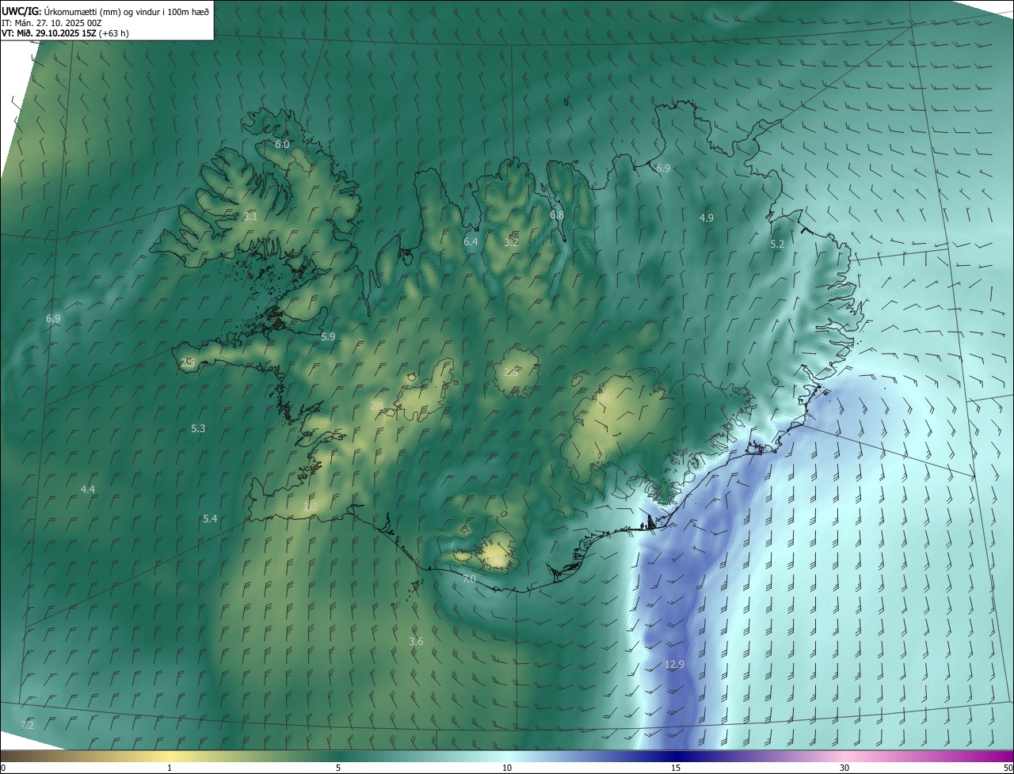The image size is (1014, 774).
Task: Click the 2.1 value beside Langjökull glacier
Action: 377,405
